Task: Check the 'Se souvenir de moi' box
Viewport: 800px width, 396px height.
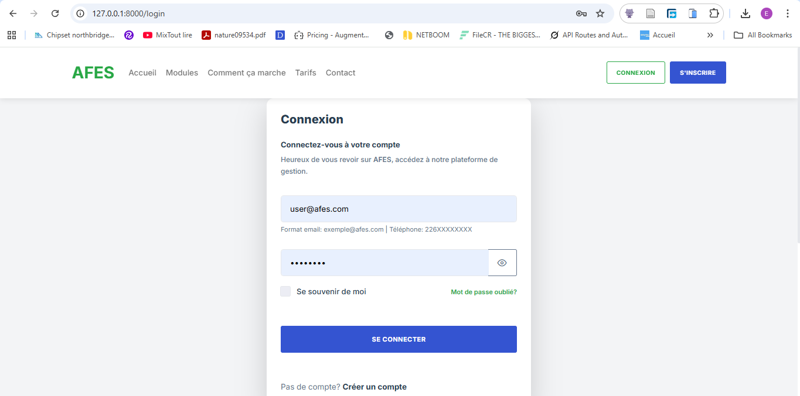Action: click(x=285, y=291)
